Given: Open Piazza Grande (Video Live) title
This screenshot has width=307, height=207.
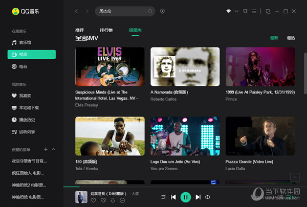Looking at the screenshot, I should click(x=249, y=162).
